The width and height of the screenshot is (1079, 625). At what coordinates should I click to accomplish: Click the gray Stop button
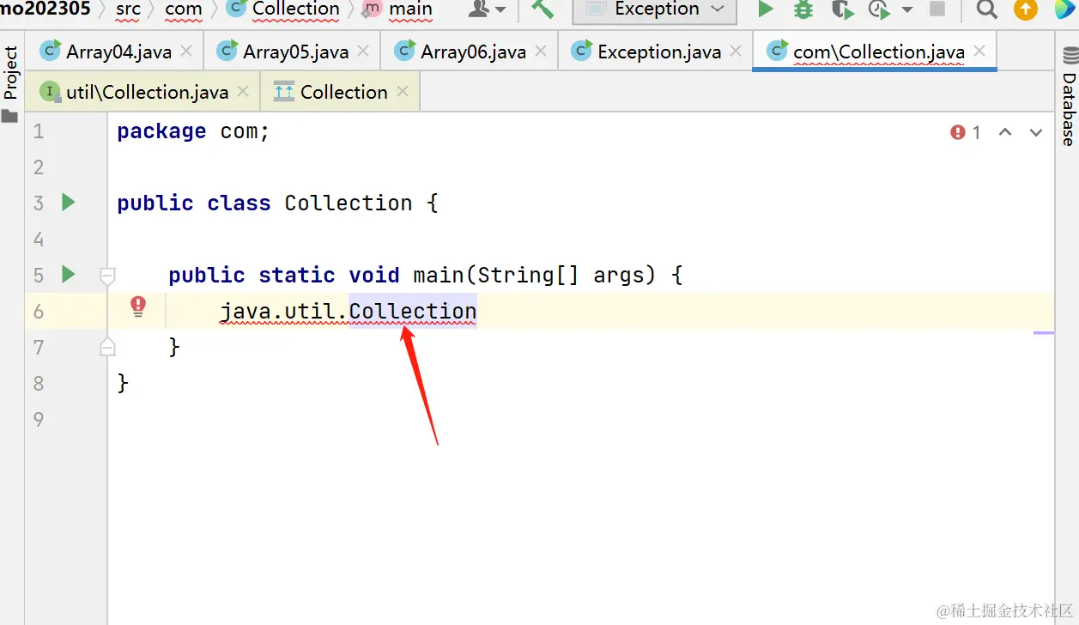pyautogui.click(x=937, y=9)
